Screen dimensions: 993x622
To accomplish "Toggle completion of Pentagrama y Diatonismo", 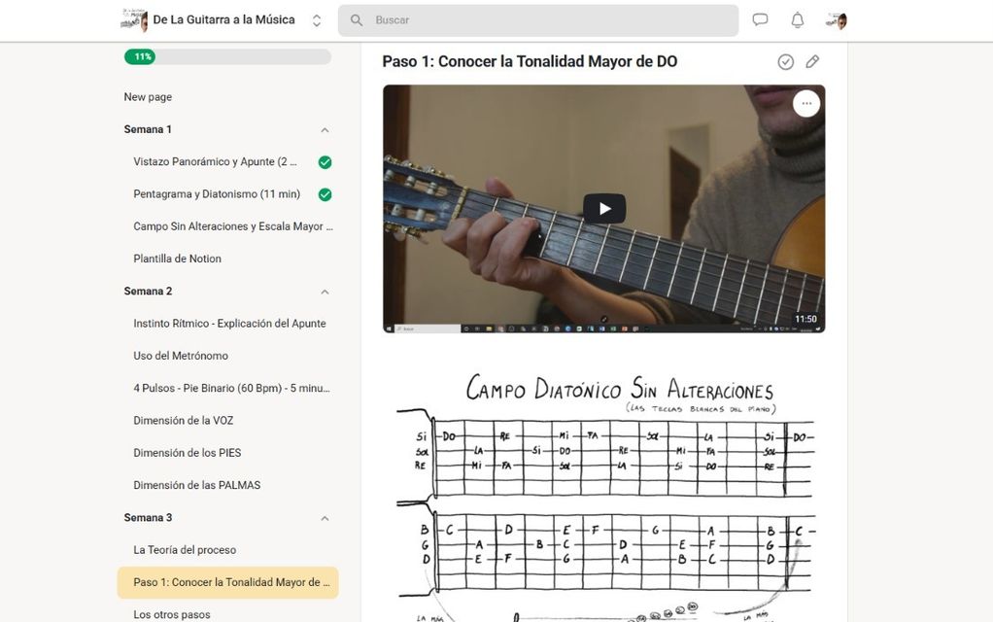I will (325, 194).
